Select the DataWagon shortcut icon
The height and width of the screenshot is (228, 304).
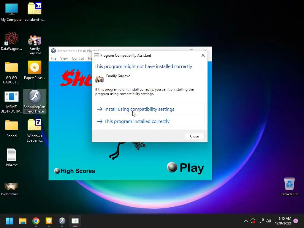click(x=12, y=41)
